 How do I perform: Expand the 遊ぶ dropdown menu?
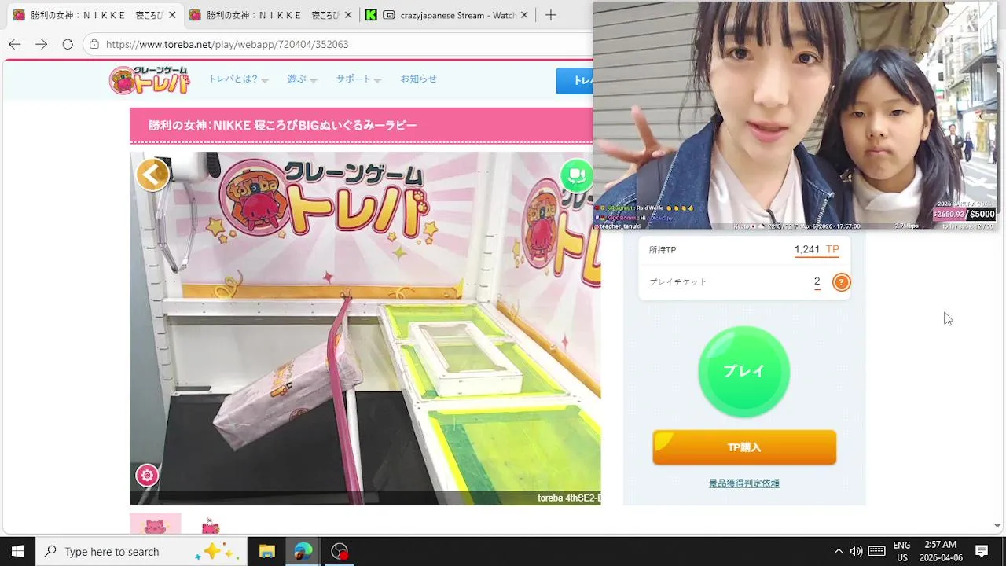pos(302,79)
